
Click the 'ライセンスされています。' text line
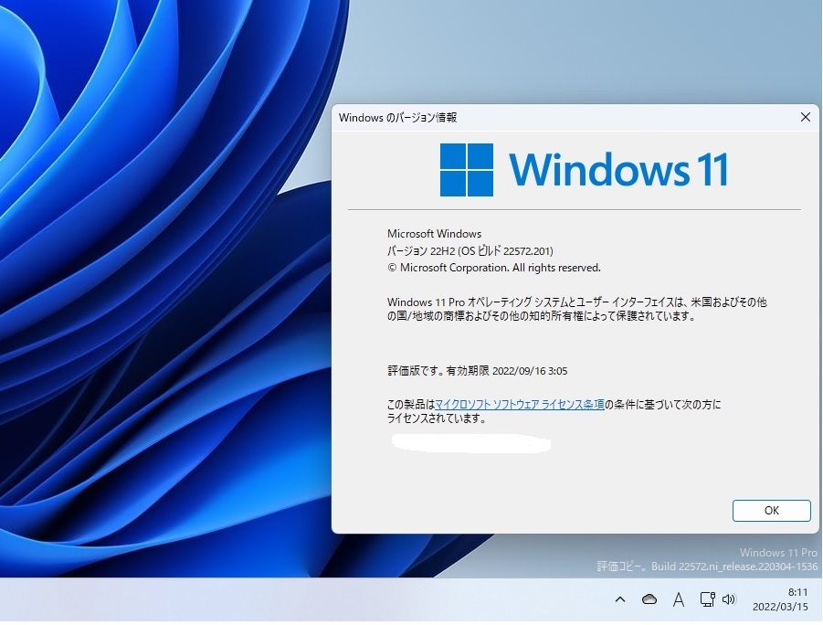(x=437, y=418)
